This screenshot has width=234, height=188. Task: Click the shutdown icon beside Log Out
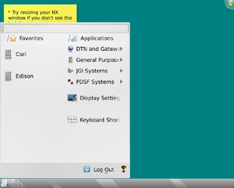(x=124, y=169)
